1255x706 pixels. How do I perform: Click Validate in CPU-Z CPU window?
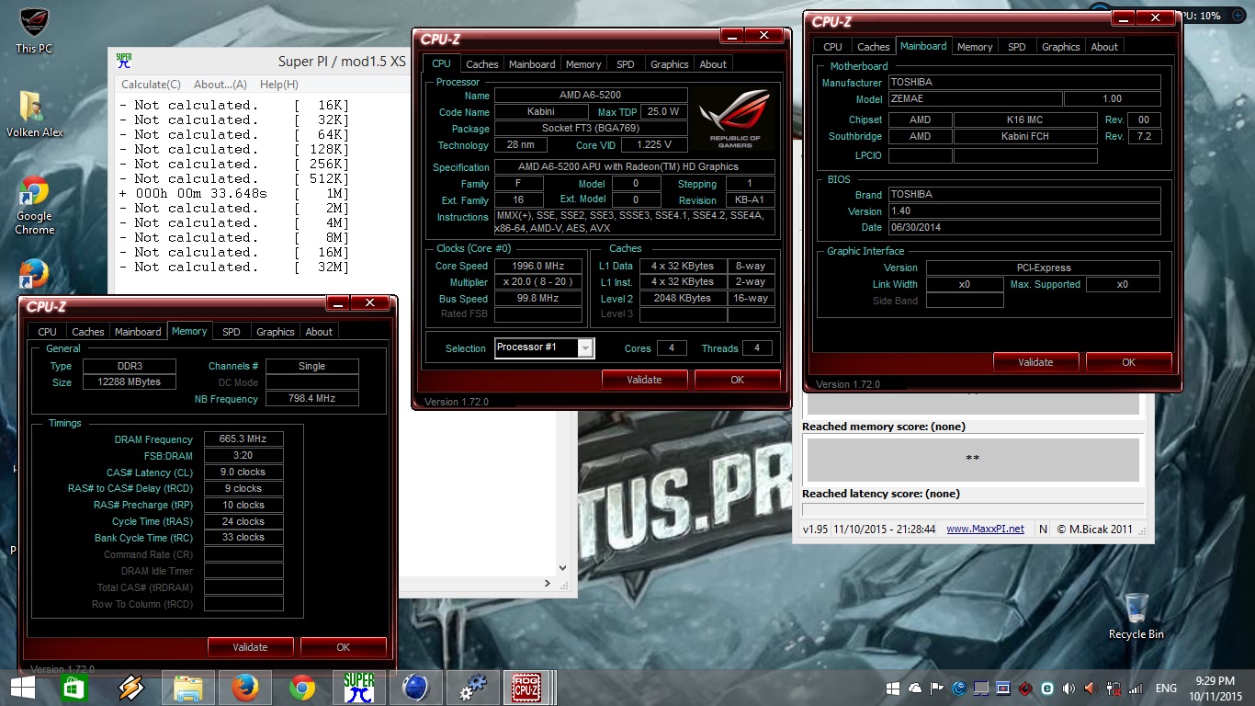[x=644, y=380]
